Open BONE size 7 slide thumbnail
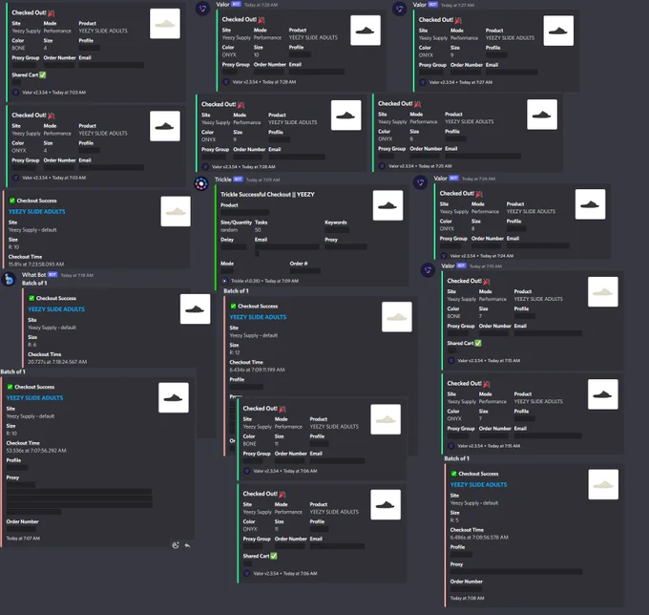 tap(603, 292)
